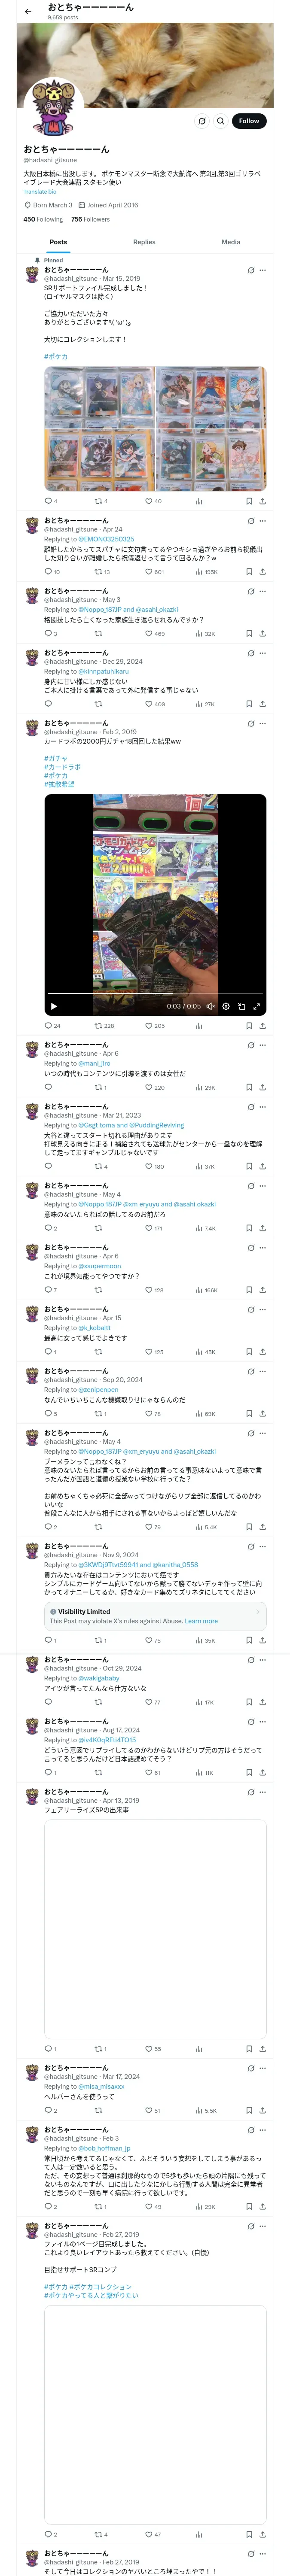Screen dimensions: 290x2576
Task: Mute the gacha video sound
Action: coord(210,1006)
